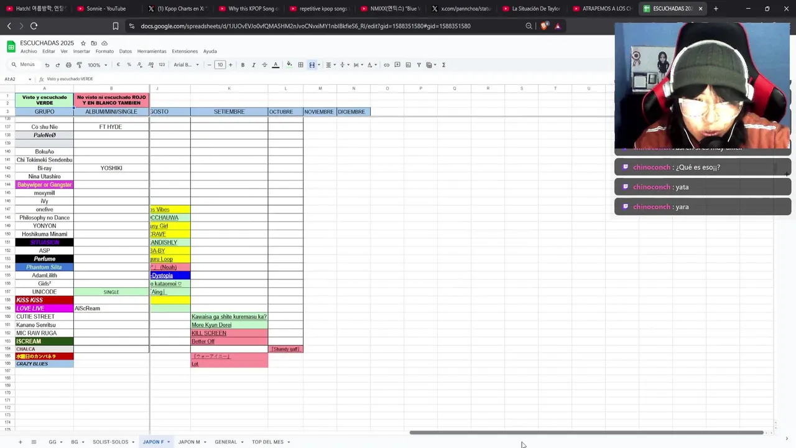796x448 pixels.
Task: Click the browser reload button
Action: click(x=34, y=26)
